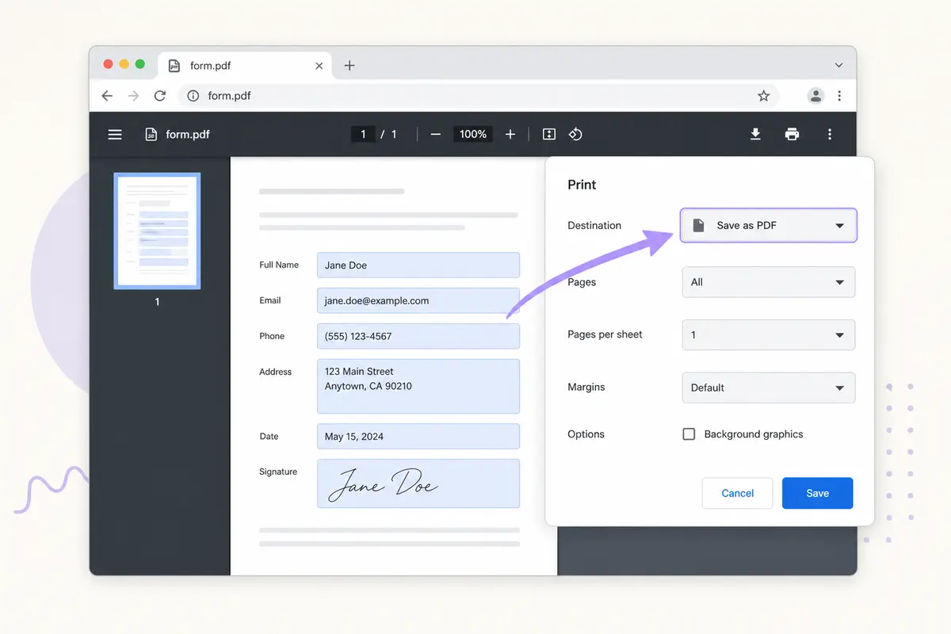951x634 pixels.
Task: Click the printer icon in PDF toolbar
Action: click(x=792, y=135)
